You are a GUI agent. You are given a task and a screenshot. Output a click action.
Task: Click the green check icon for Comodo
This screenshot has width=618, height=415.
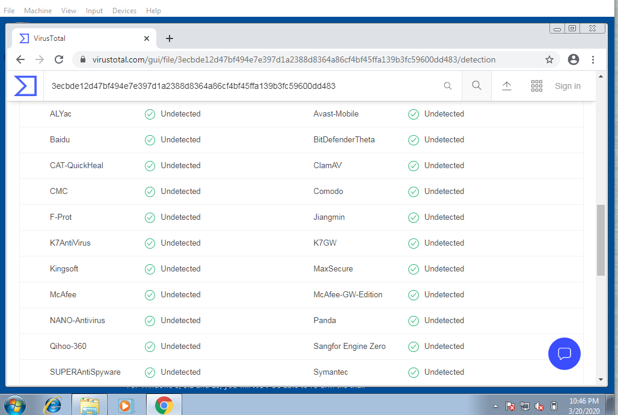414,192
